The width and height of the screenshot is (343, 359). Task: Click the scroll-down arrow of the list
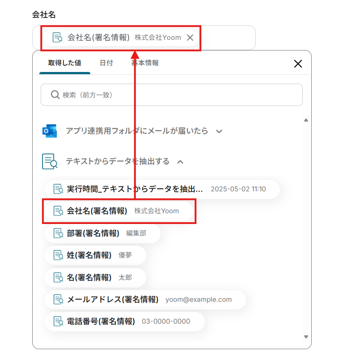pos(306,337)
